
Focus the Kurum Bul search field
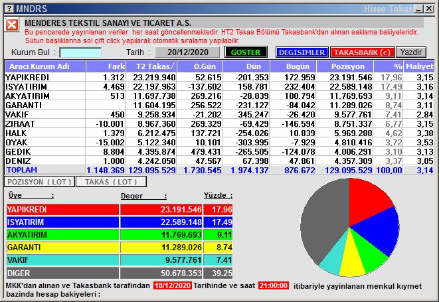click(80, 52)
